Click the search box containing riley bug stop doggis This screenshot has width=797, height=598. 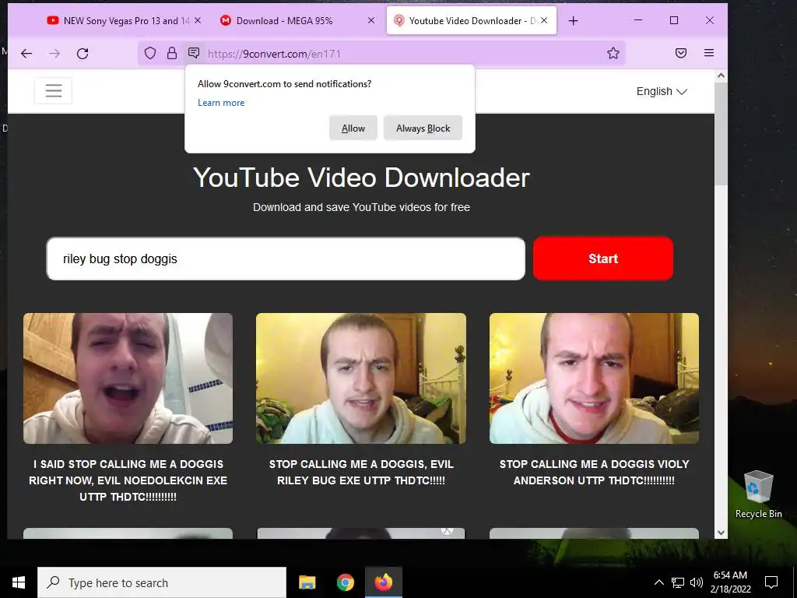tap(286, 259)
